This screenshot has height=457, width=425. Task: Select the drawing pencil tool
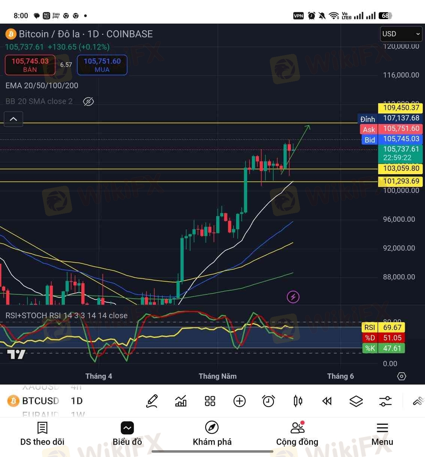pyautogui.click(x=152, y=401)
